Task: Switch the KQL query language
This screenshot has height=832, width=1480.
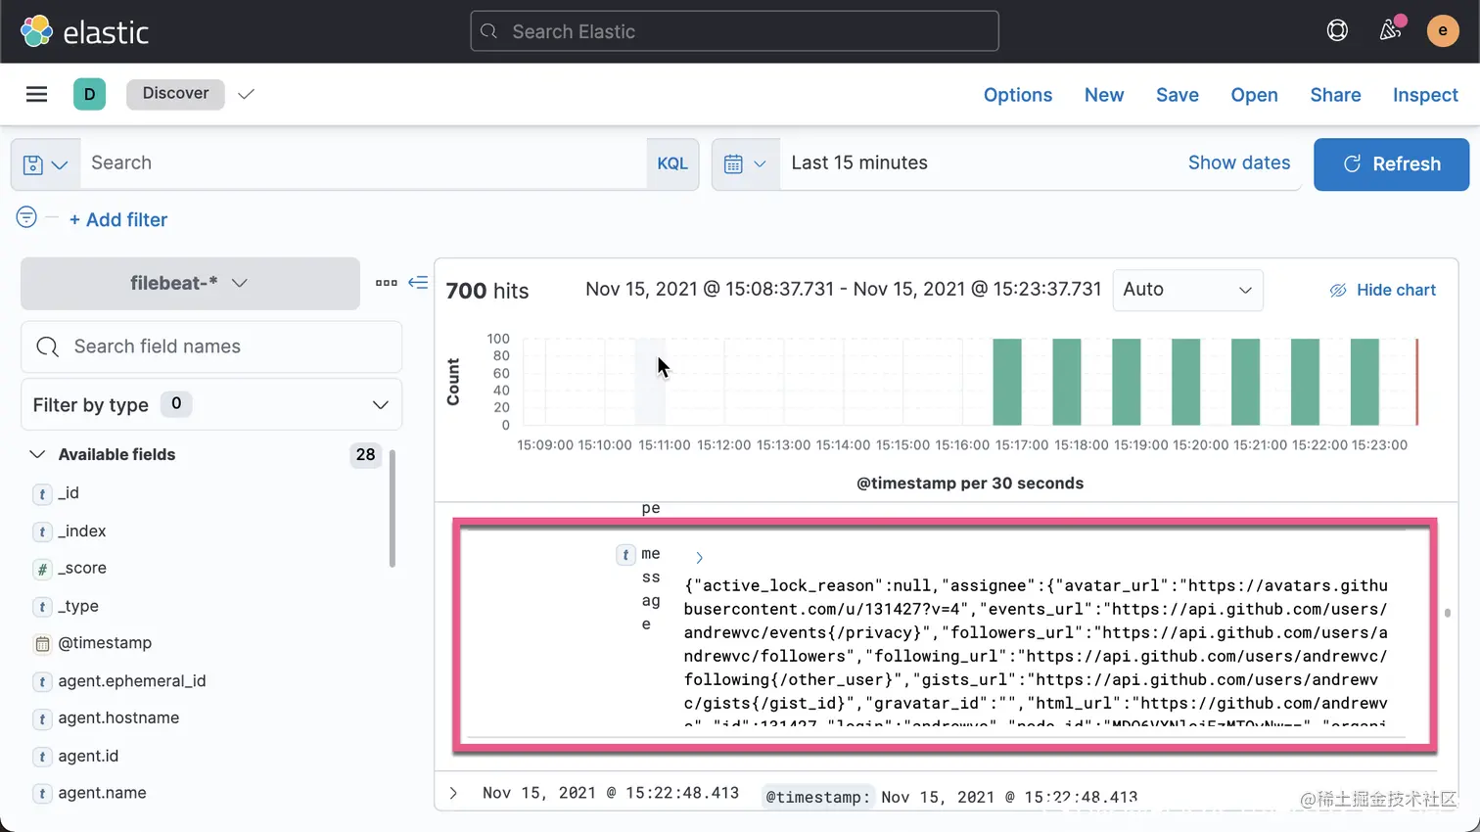Action: (x=671, y=164)
